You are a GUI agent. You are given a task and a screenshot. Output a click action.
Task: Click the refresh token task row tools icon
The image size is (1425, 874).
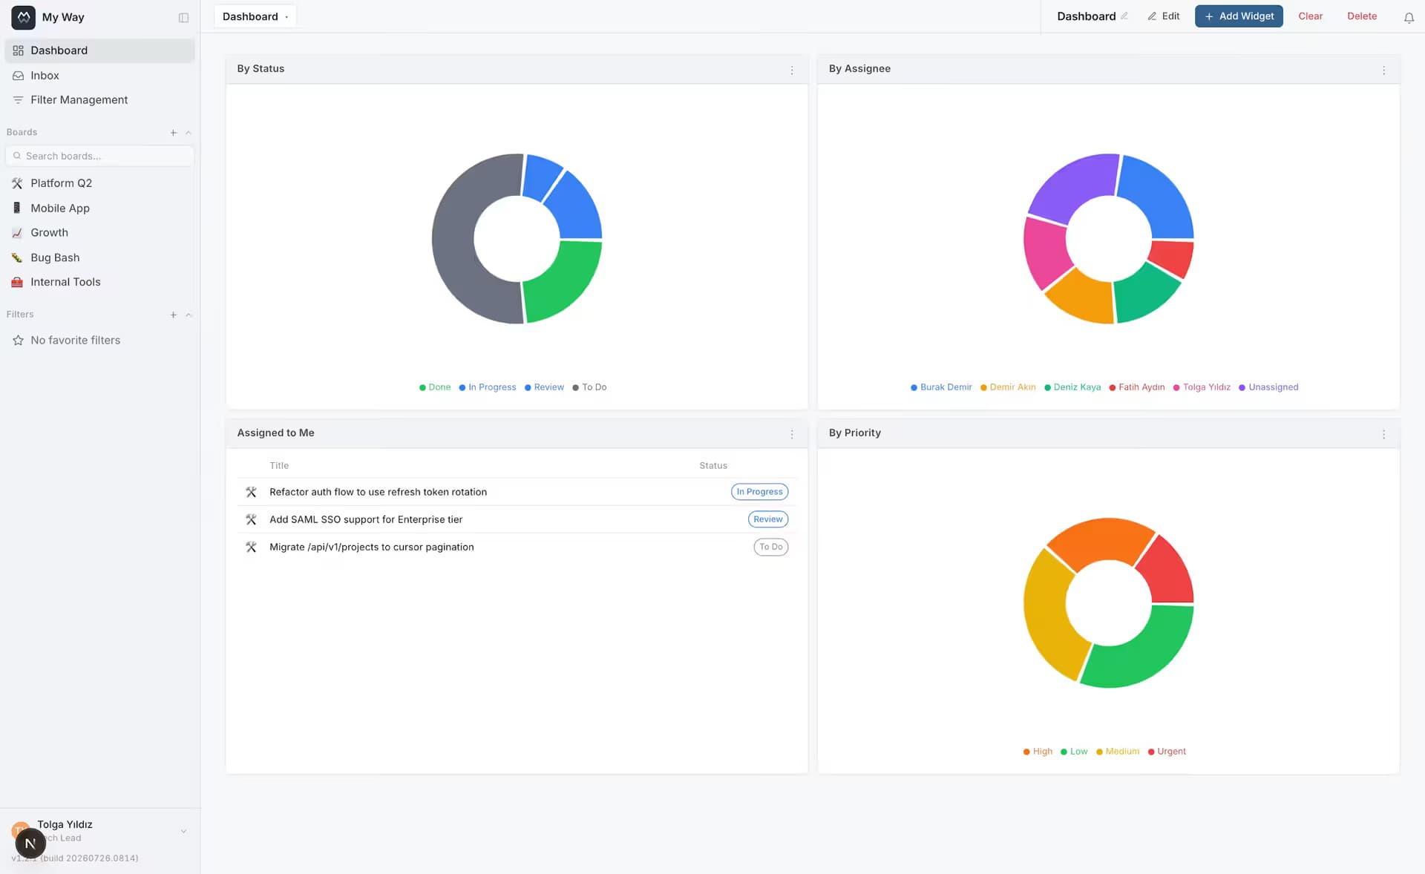coord(251,492)
